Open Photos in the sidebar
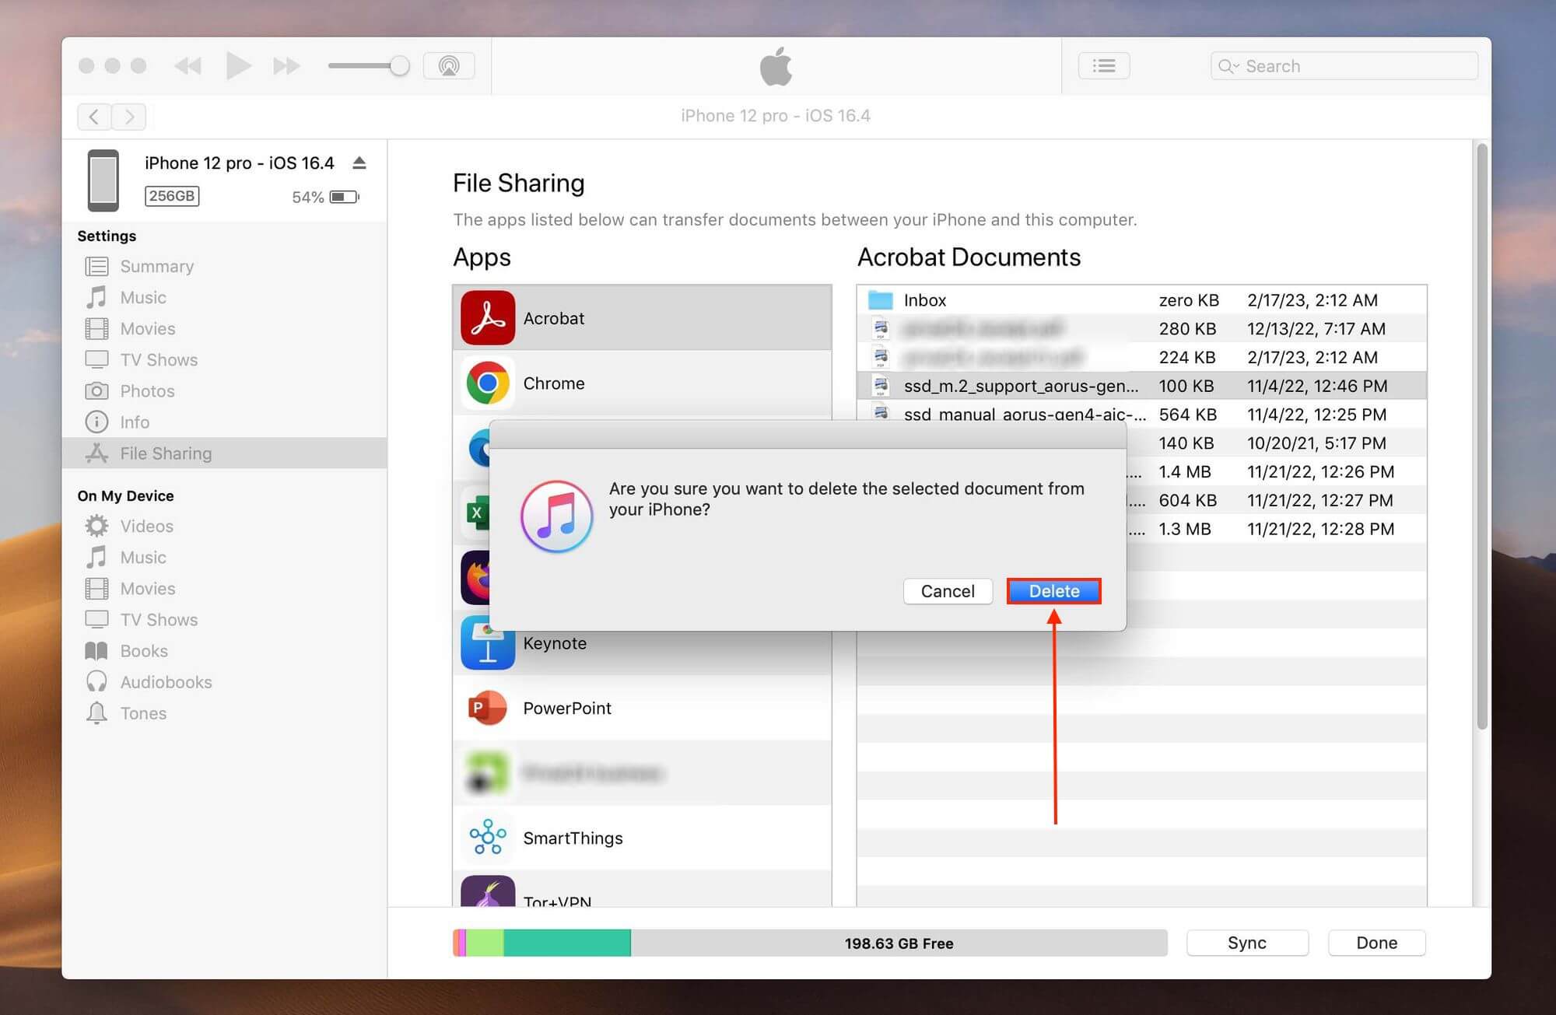Image resolution: width=1556 pixels, height=1015 pixels. tap(224, 391)
